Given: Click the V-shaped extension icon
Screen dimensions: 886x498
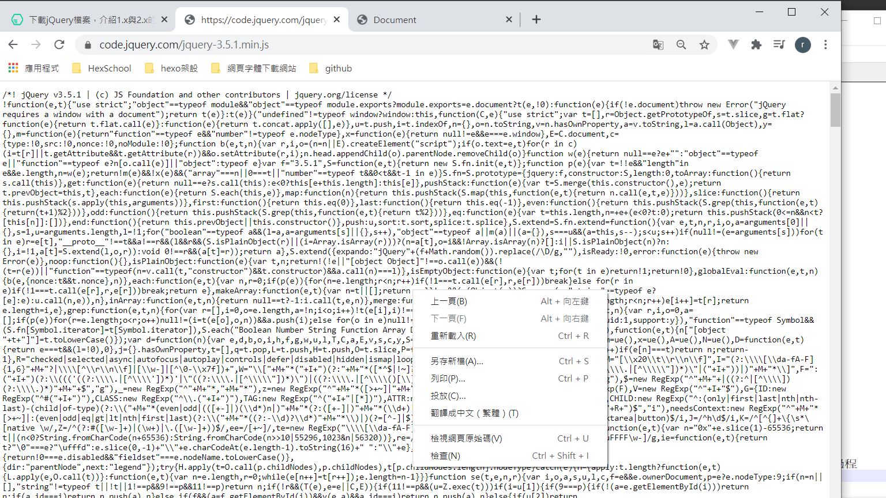Looking at the screenshot, I should pos(733,44).
